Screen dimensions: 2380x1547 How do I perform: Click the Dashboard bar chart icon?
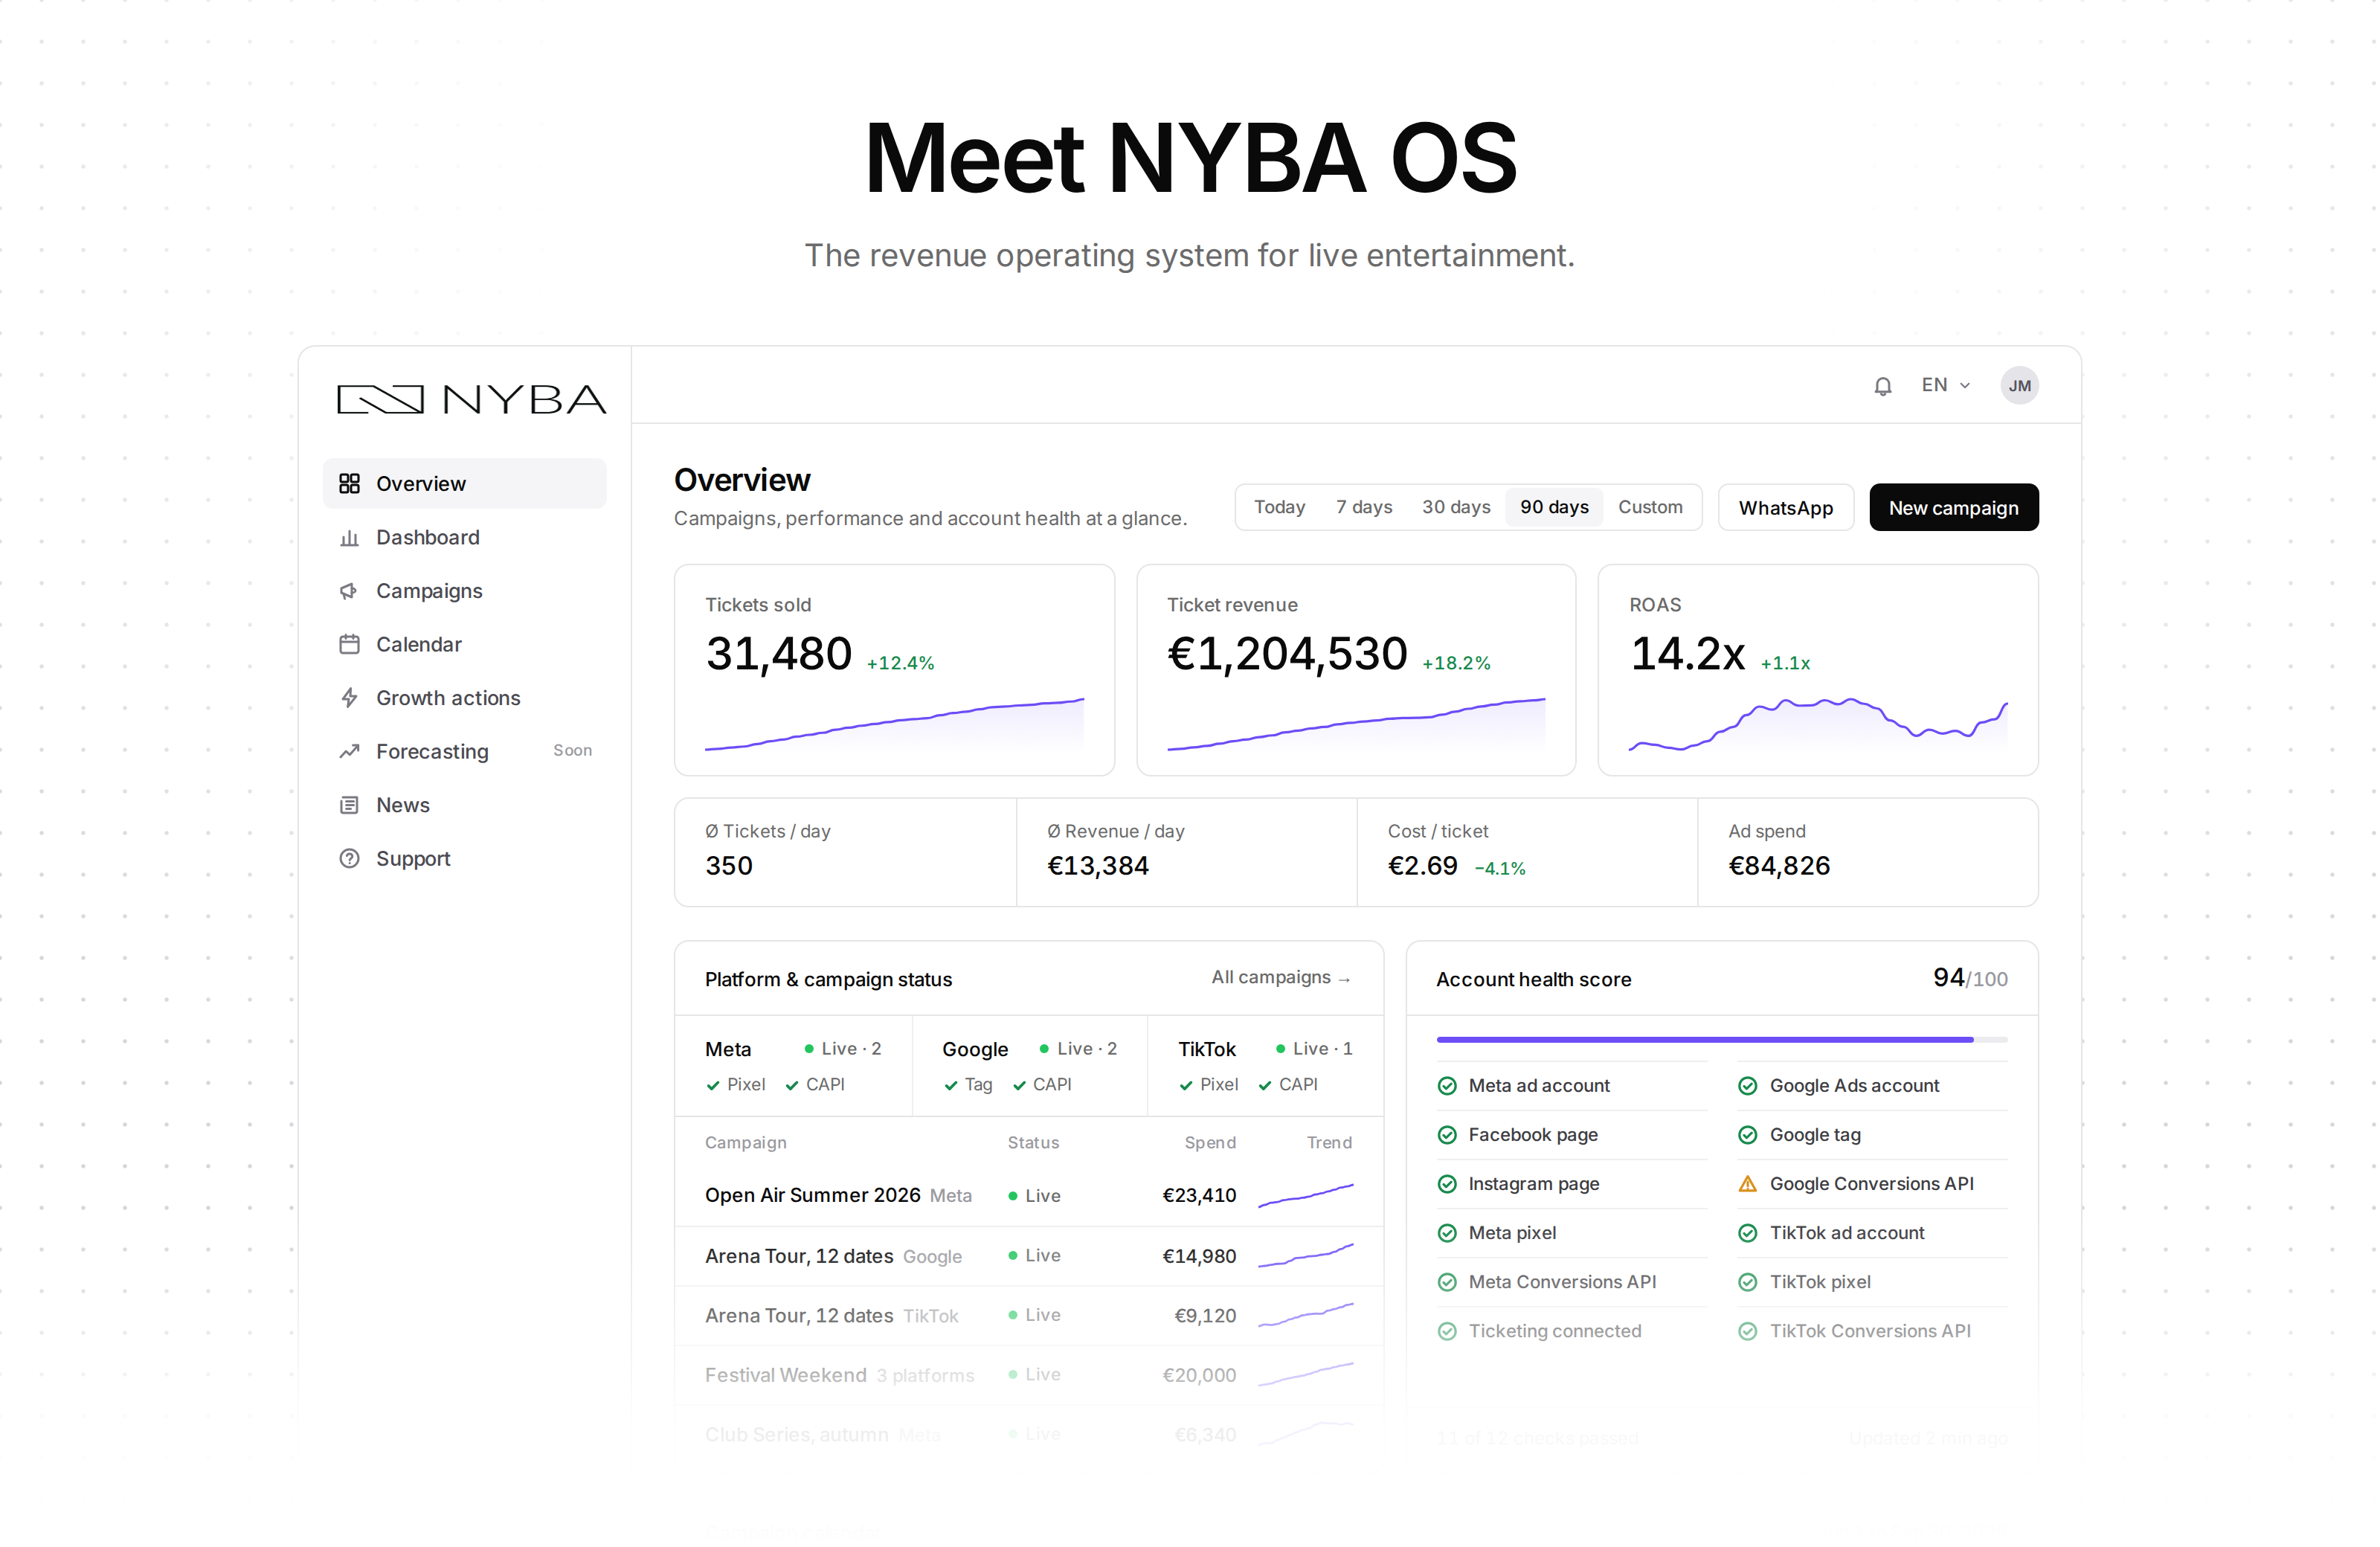(x=349, y=538)
